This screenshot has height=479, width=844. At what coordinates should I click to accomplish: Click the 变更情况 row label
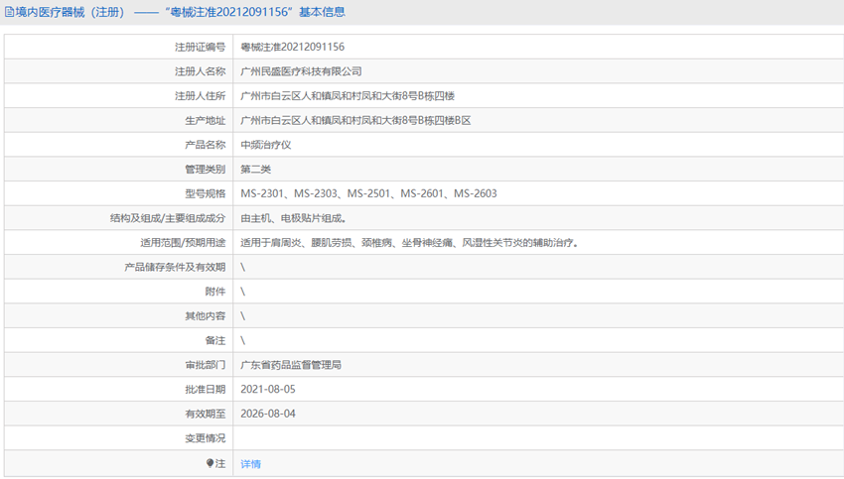click(206, 438)
